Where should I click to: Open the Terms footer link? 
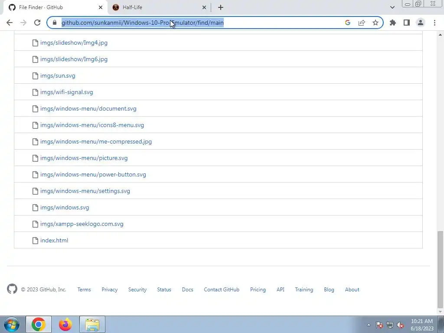pyautogui.click(x=84, y=290)
